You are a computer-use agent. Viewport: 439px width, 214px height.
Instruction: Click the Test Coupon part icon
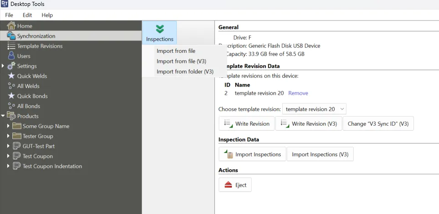pyautogui.click(x=17, y=156)
